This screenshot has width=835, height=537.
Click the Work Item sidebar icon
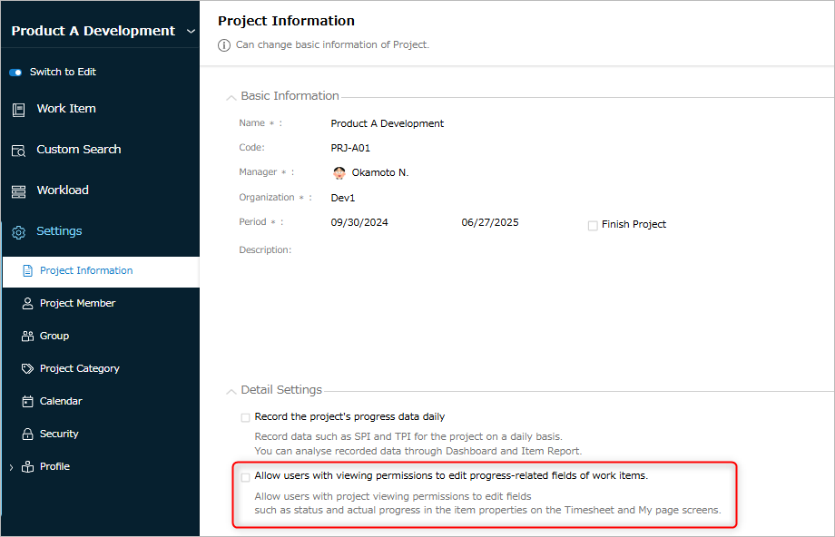pos(19,110)
